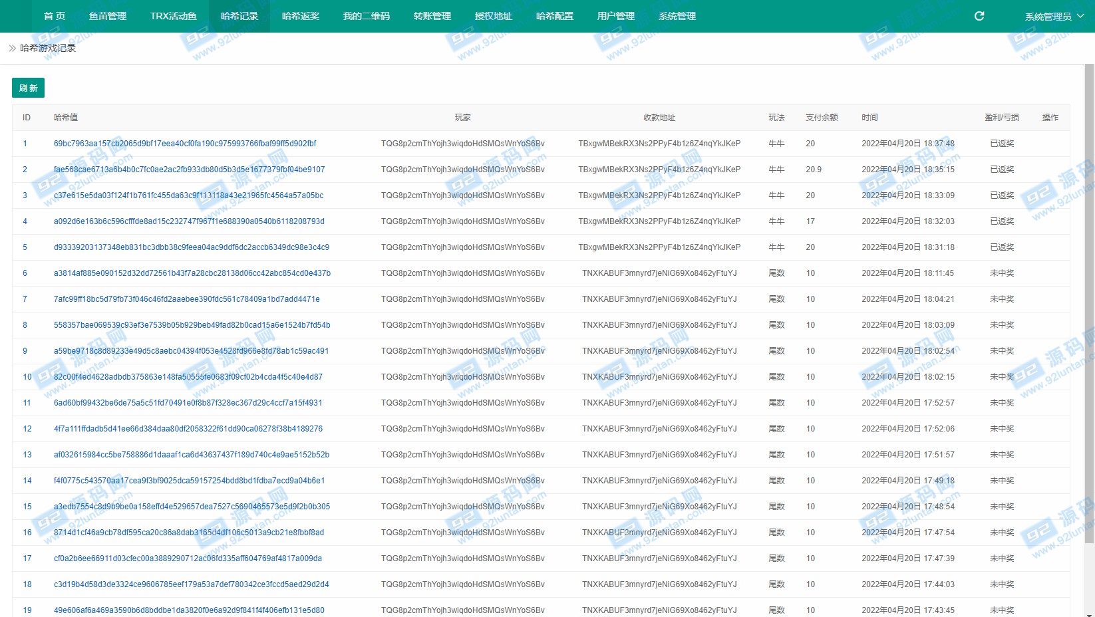Open hash link starting d93339203137348e

pos(192,247)
